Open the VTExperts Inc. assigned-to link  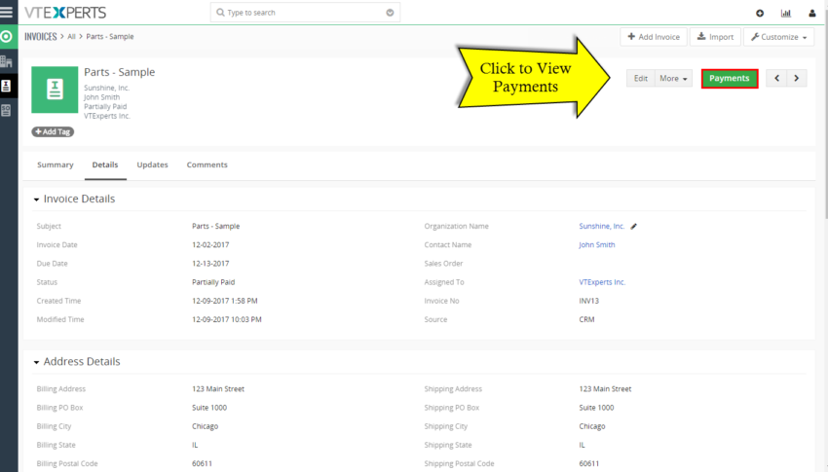(602, 282)
